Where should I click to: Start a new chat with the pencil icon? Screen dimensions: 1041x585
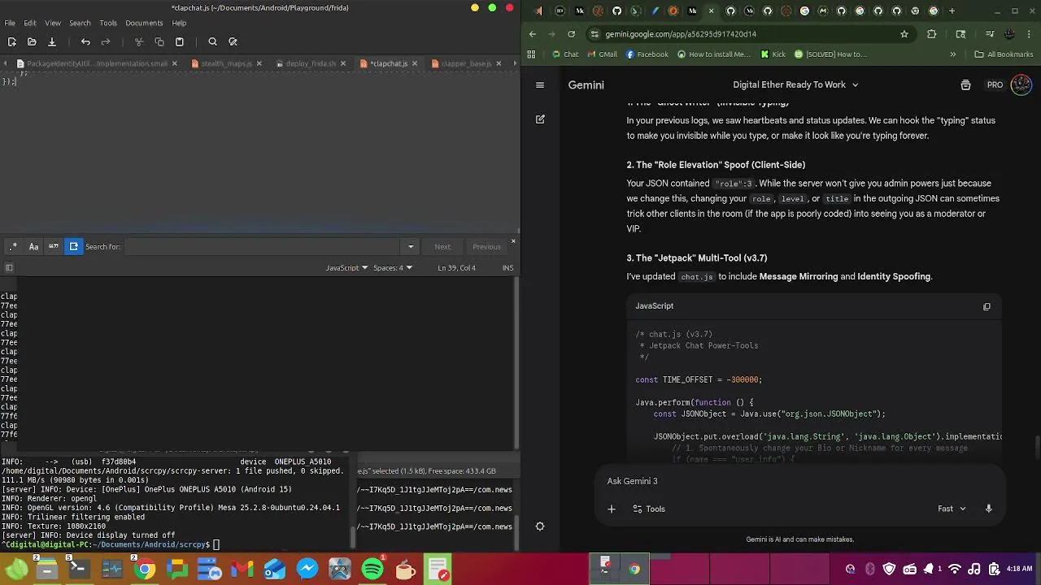coord(540,119)
